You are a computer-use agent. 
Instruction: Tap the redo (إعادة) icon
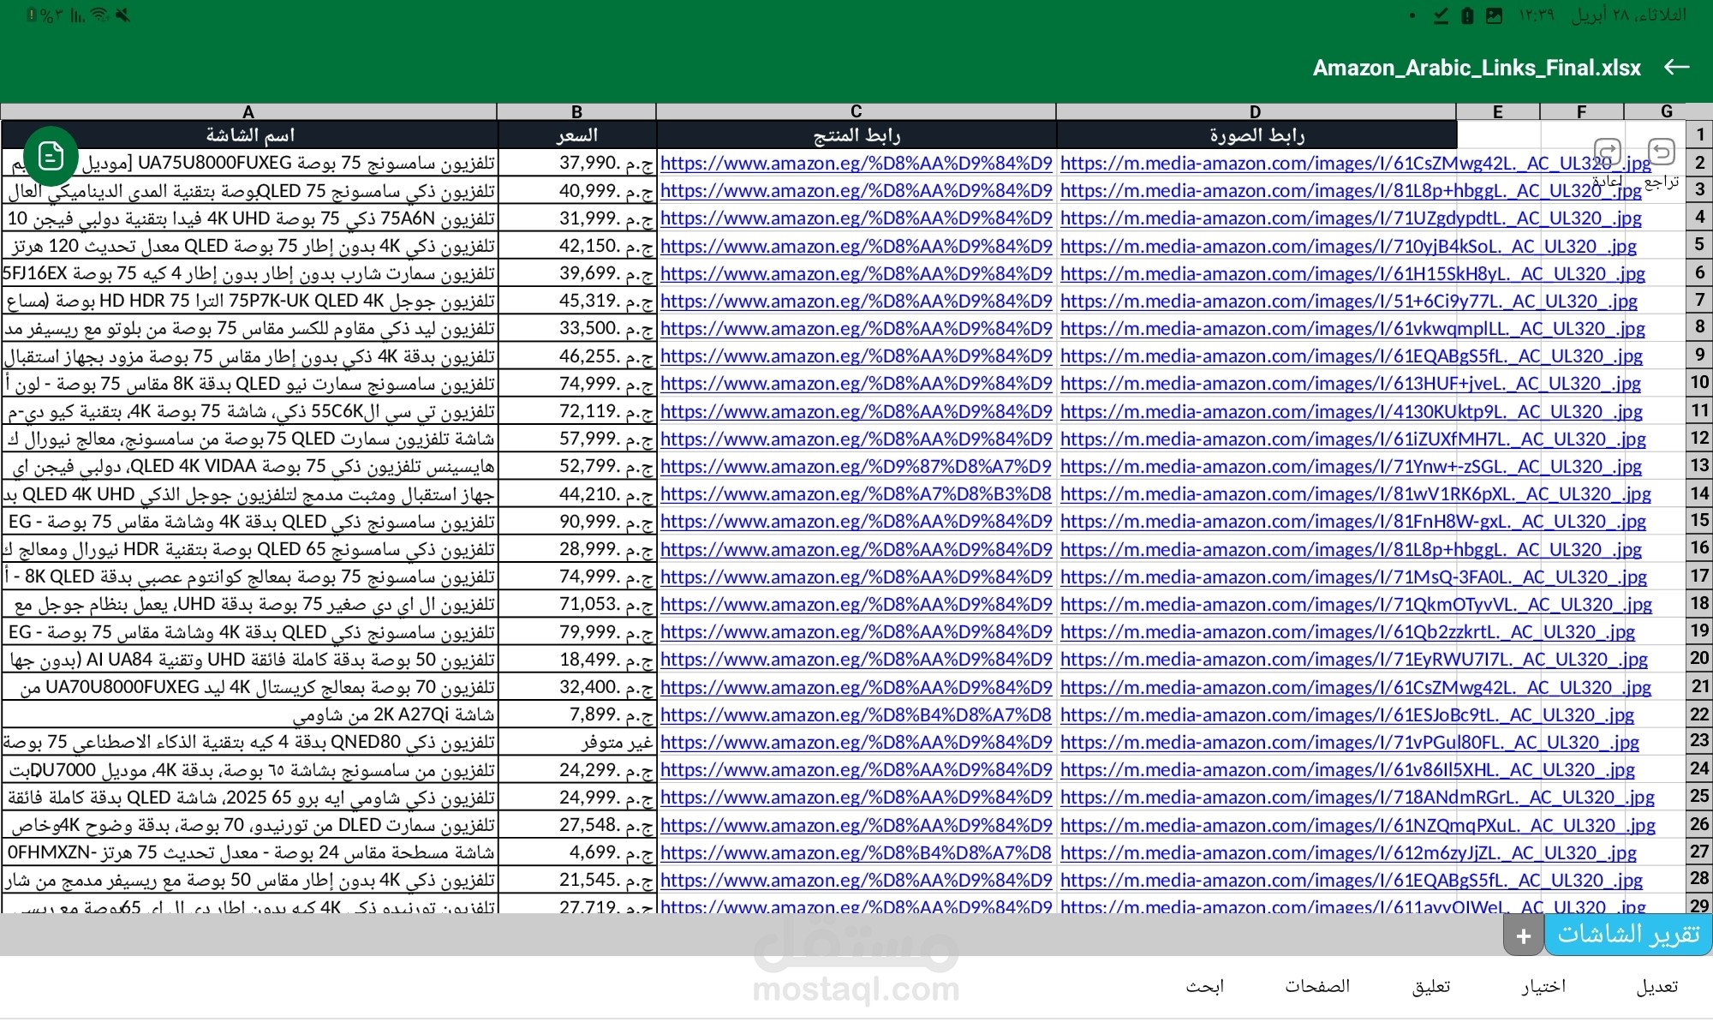click(x=1608, y=153)
